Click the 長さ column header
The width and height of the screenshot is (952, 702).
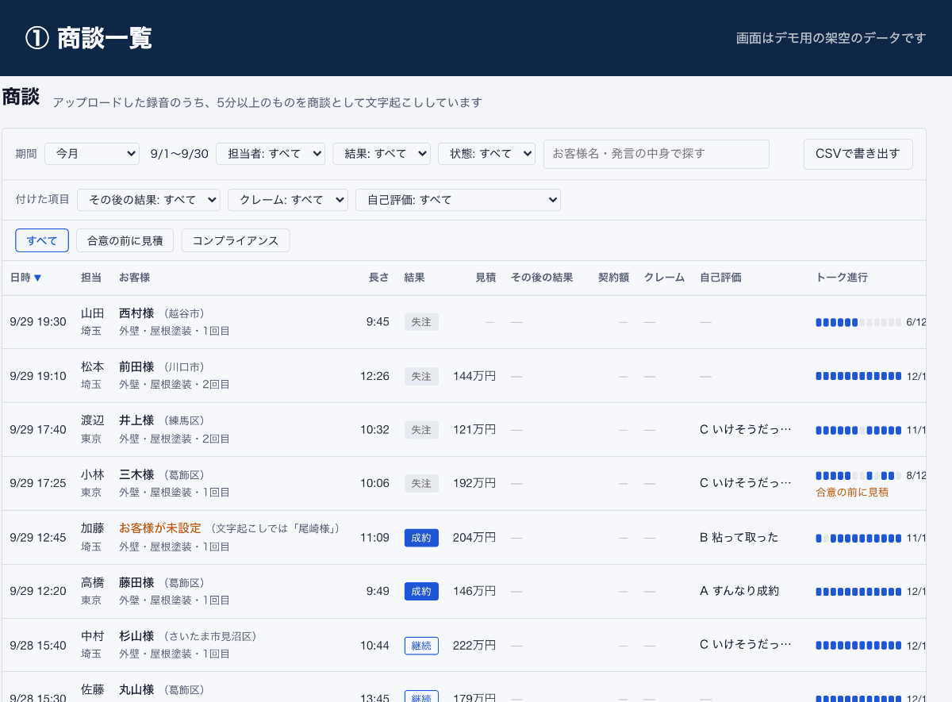click(x=379, y=278)
